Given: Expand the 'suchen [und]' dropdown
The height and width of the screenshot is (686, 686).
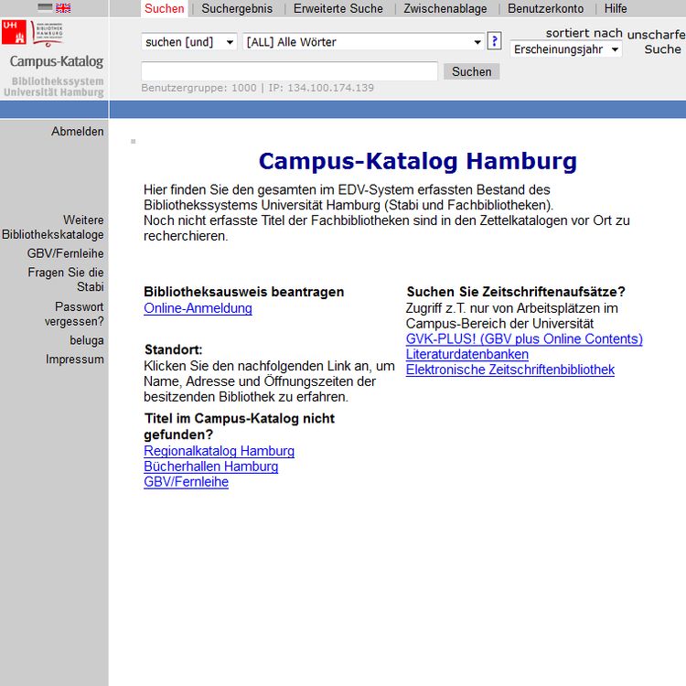Looking at the screenshot, I should click(189, 42).
